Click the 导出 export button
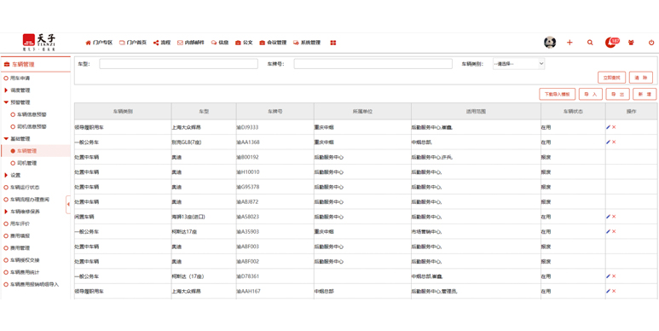Screen dimensions: 659x331 click(617, 94)
